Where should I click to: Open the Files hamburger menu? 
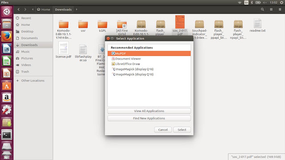(x=280, y=9)
